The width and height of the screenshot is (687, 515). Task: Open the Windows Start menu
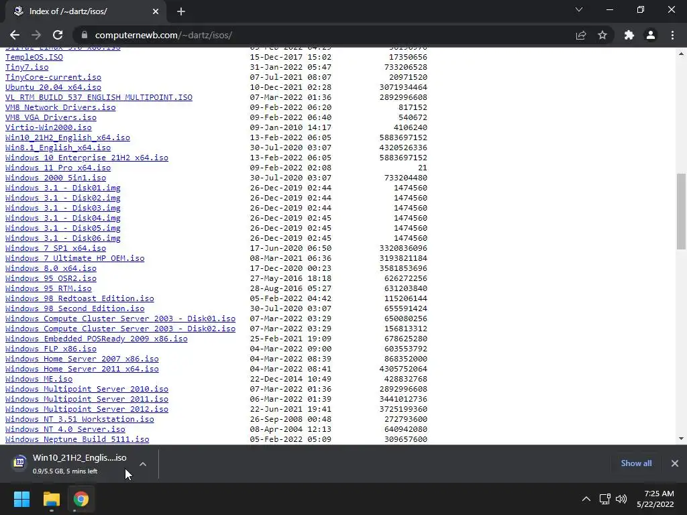coord(21,499)
